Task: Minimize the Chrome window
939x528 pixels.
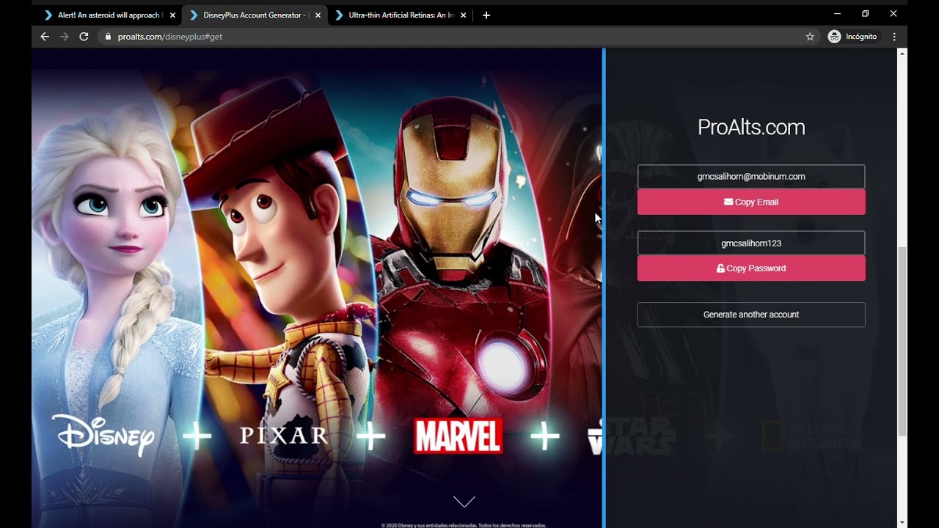Action: click(x=837, y=14)
